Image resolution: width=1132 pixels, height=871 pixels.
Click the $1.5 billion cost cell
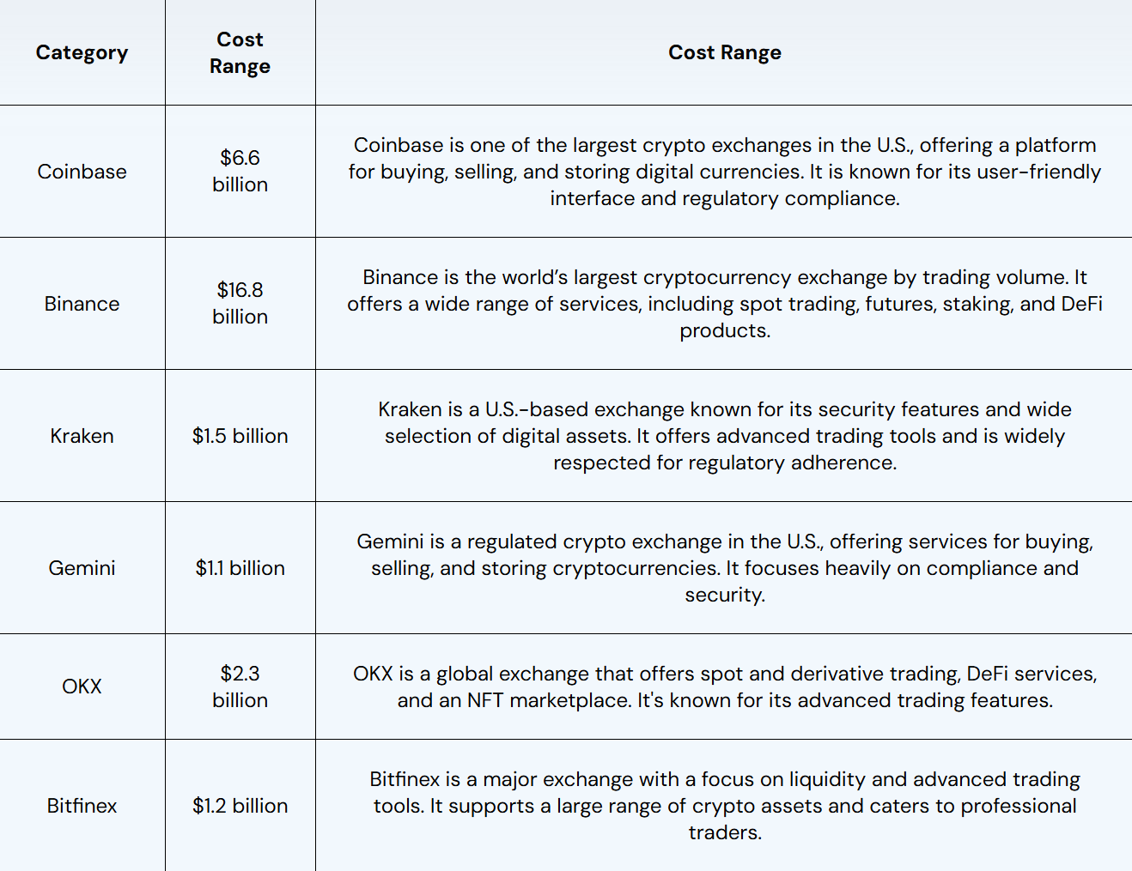coord(240,436)
